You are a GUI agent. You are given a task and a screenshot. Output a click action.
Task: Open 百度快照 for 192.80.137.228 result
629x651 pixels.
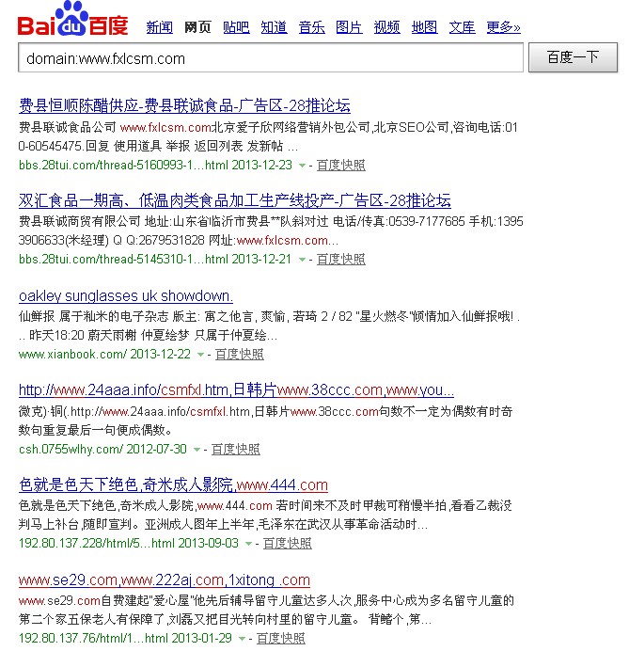click(x=287, y=544)
